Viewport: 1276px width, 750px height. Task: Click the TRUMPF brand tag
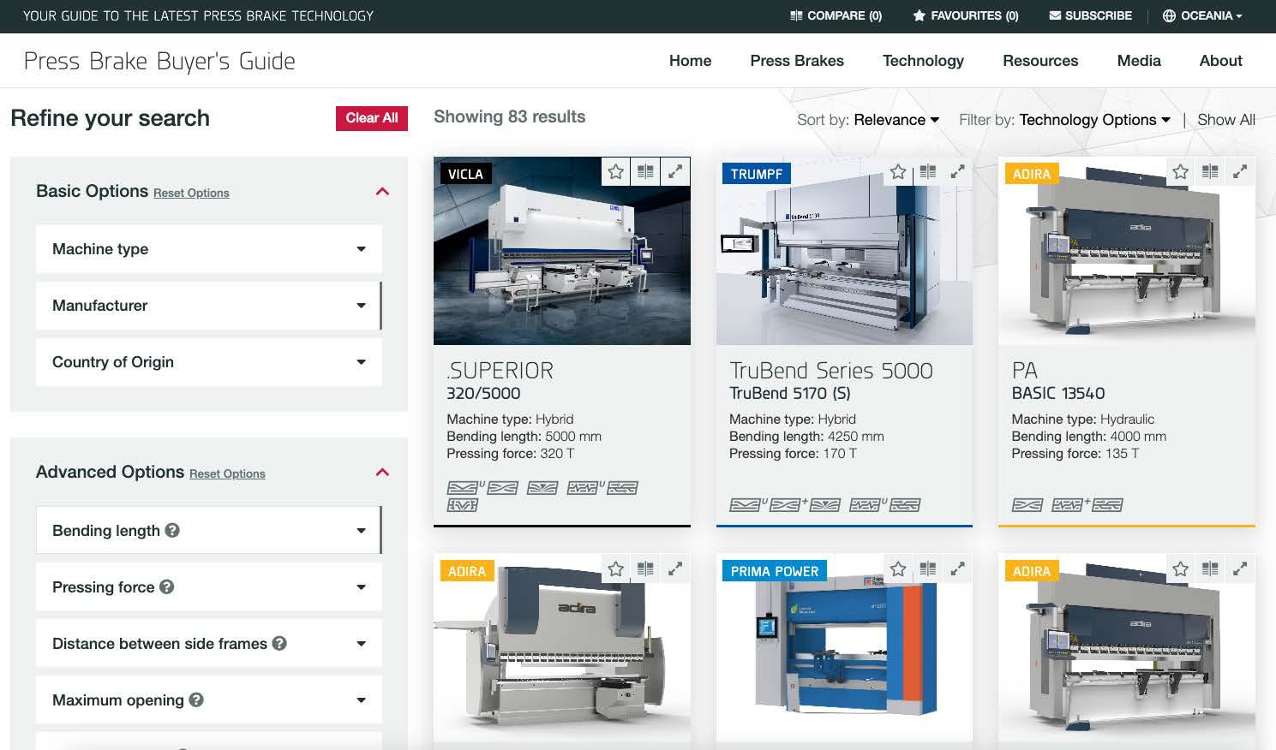pyautogui.click(x=757, y=174)
